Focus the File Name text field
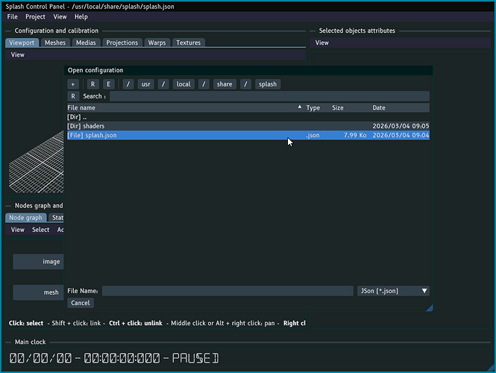This screenshot has width=496, height=373. pyautogui.click(x=227, y=291)
